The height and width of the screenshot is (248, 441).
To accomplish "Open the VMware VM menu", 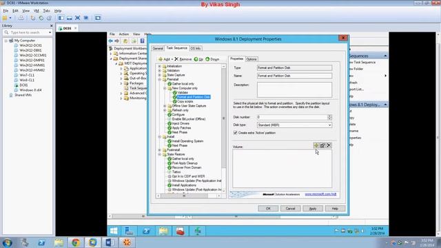I will click(37, 11).
